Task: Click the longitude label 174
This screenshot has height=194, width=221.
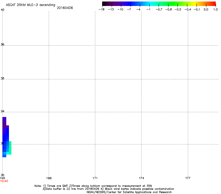Action: 141,178
